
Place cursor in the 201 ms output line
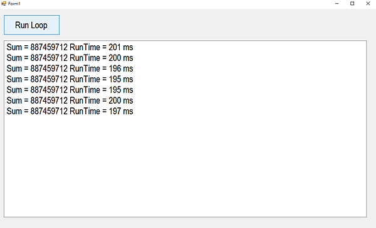click(x=70, y=47)
